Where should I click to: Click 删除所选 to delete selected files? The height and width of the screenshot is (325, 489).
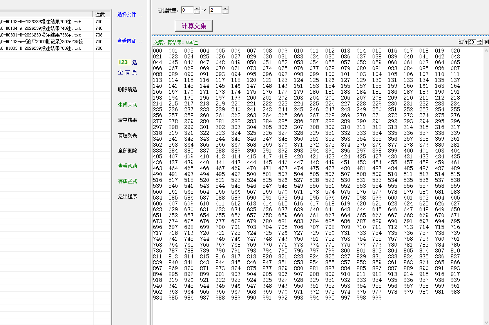[x=128, y=90]
